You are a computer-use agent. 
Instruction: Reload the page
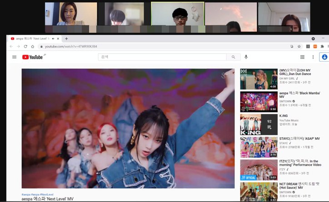pos(25,46)
